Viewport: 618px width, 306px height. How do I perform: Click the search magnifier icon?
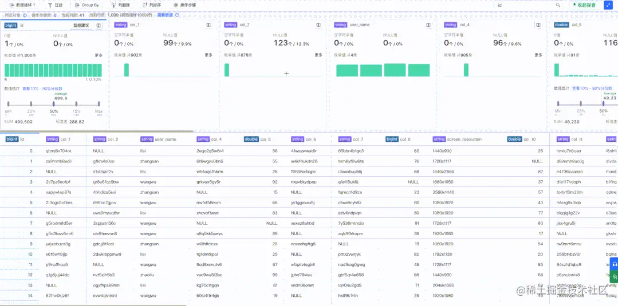pyautogui.click(x=558, y=5)
